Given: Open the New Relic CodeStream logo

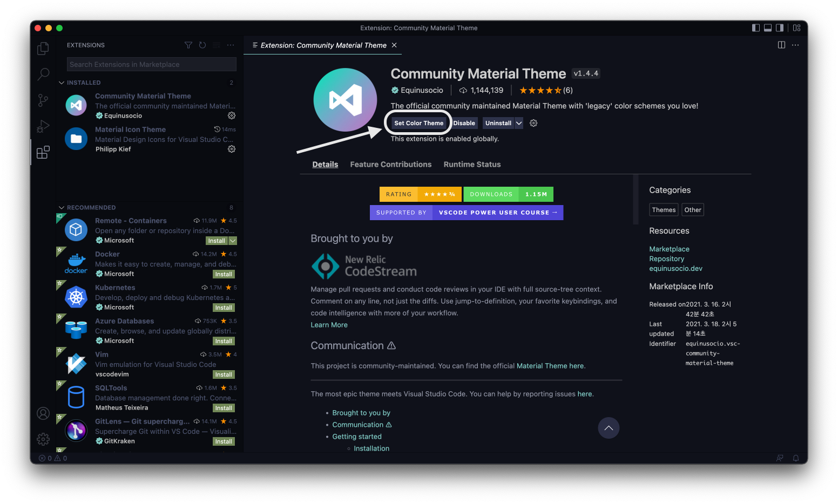Looking at the screenshot, I should click(x=364, y=267).
